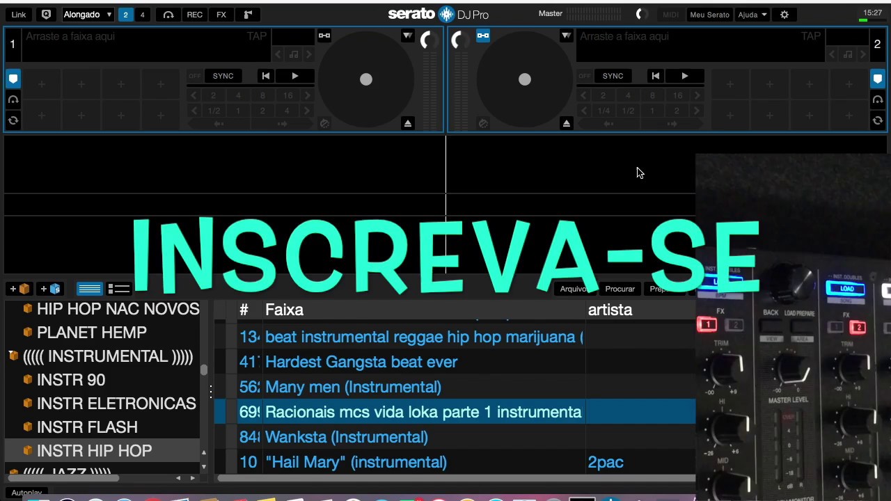891x501 pixels.
Task: Click slip mode icon on deck 1
Action: click(324, 123)
